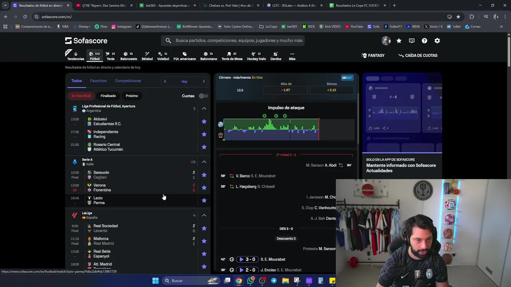Select the Voleibol sport icon
The width and height of the screenshot is (511, 287).
tap(163, 56)
